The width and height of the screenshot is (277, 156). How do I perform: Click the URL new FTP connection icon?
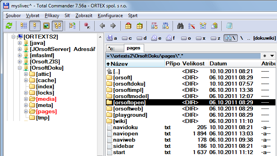(166, 26)
